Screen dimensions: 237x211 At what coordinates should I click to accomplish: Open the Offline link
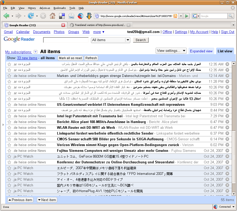point(167,32)
